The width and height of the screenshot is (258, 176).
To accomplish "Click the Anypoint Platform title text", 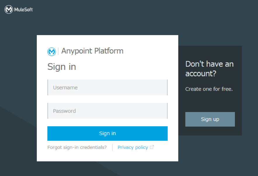I will coord(92,51).
